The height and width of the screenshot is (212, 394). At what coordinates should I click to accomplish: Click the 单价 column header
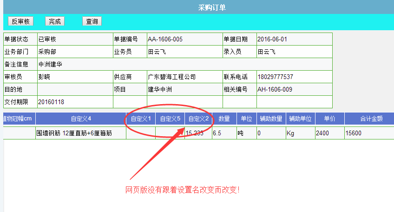(x=330, y=119)
